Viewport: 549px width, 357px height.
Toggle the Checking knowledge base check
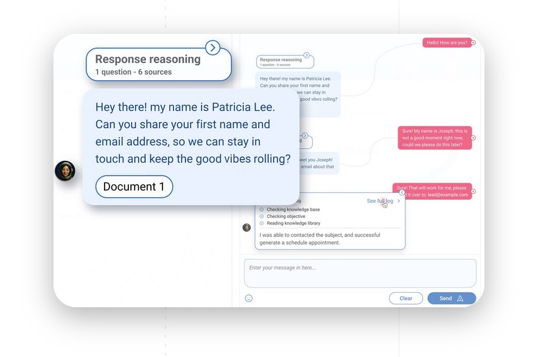pos(262,209)
